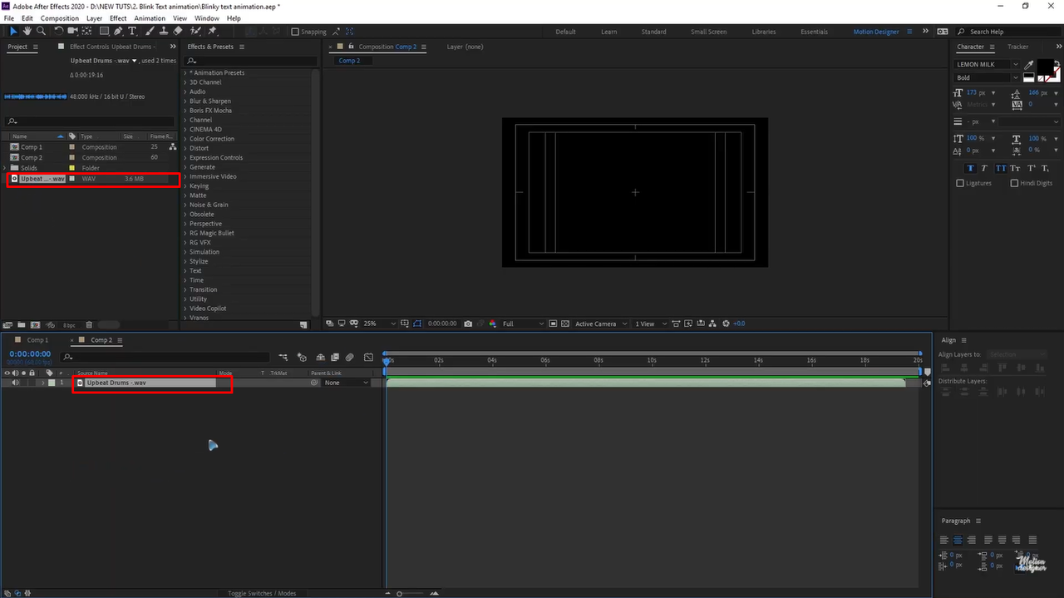Select the Puppet Pin tool
The image size is (1064, 598).
[212, 32]
